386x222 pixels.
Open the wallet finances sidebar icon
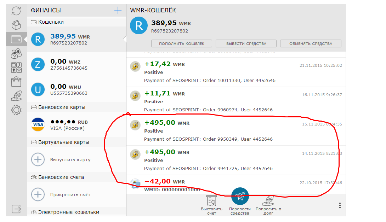16,39
